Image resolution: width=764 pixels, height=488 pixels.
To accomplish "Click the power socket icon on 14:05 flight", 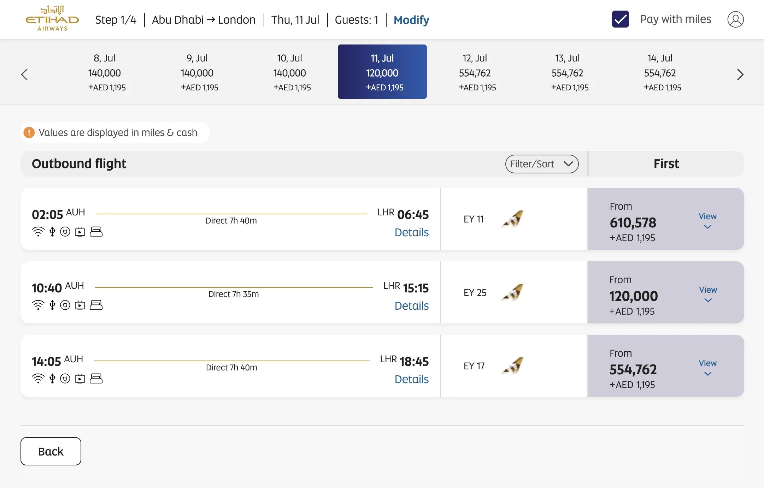I will tap(65, 379).
